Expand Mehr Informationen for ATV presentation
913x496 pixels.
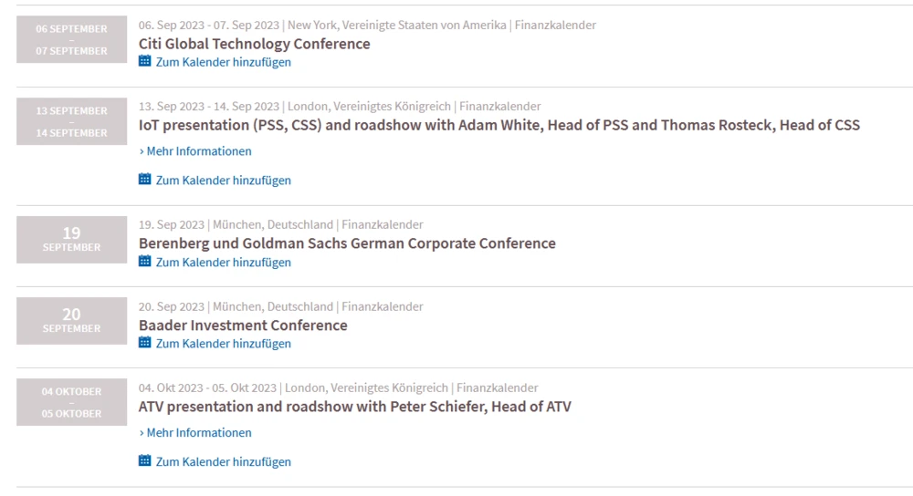195,433
